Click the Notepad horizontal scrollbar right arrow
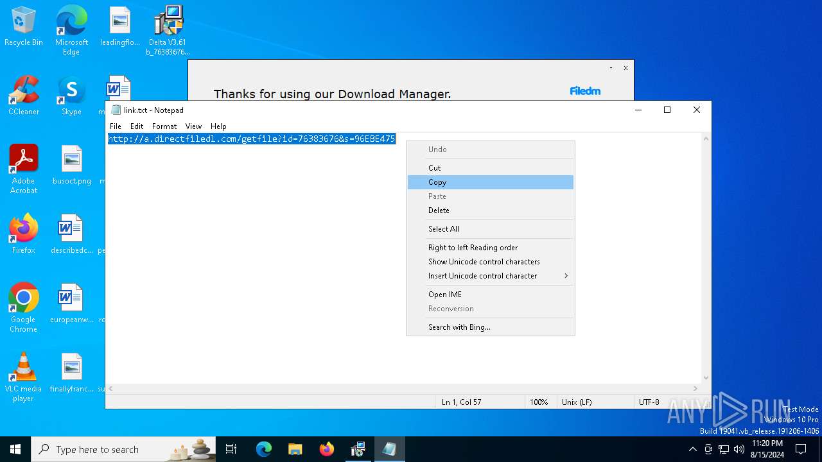The image size is (822, 462). [695, 389]
